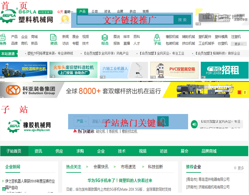Select the 公司 search tab
The height and width of the screenshot is (195, 249).
click(x=95, y=11)
